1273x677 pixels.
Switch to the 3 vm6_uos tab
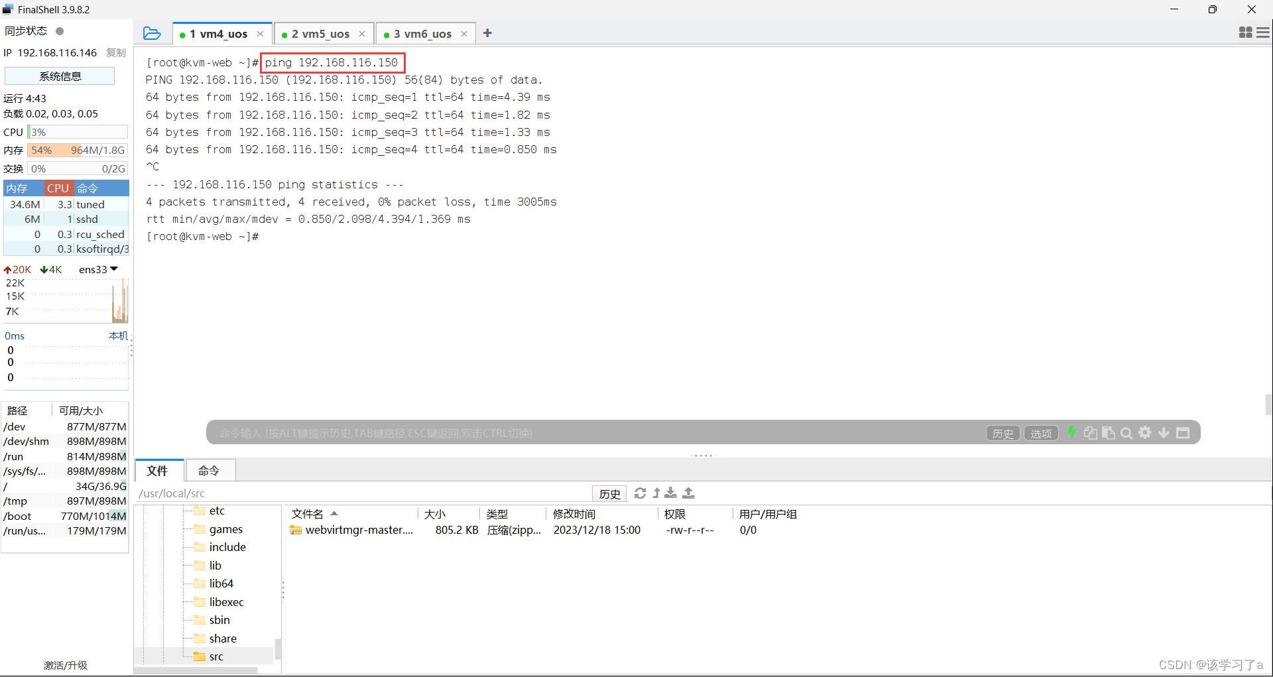tap(423, 34)
